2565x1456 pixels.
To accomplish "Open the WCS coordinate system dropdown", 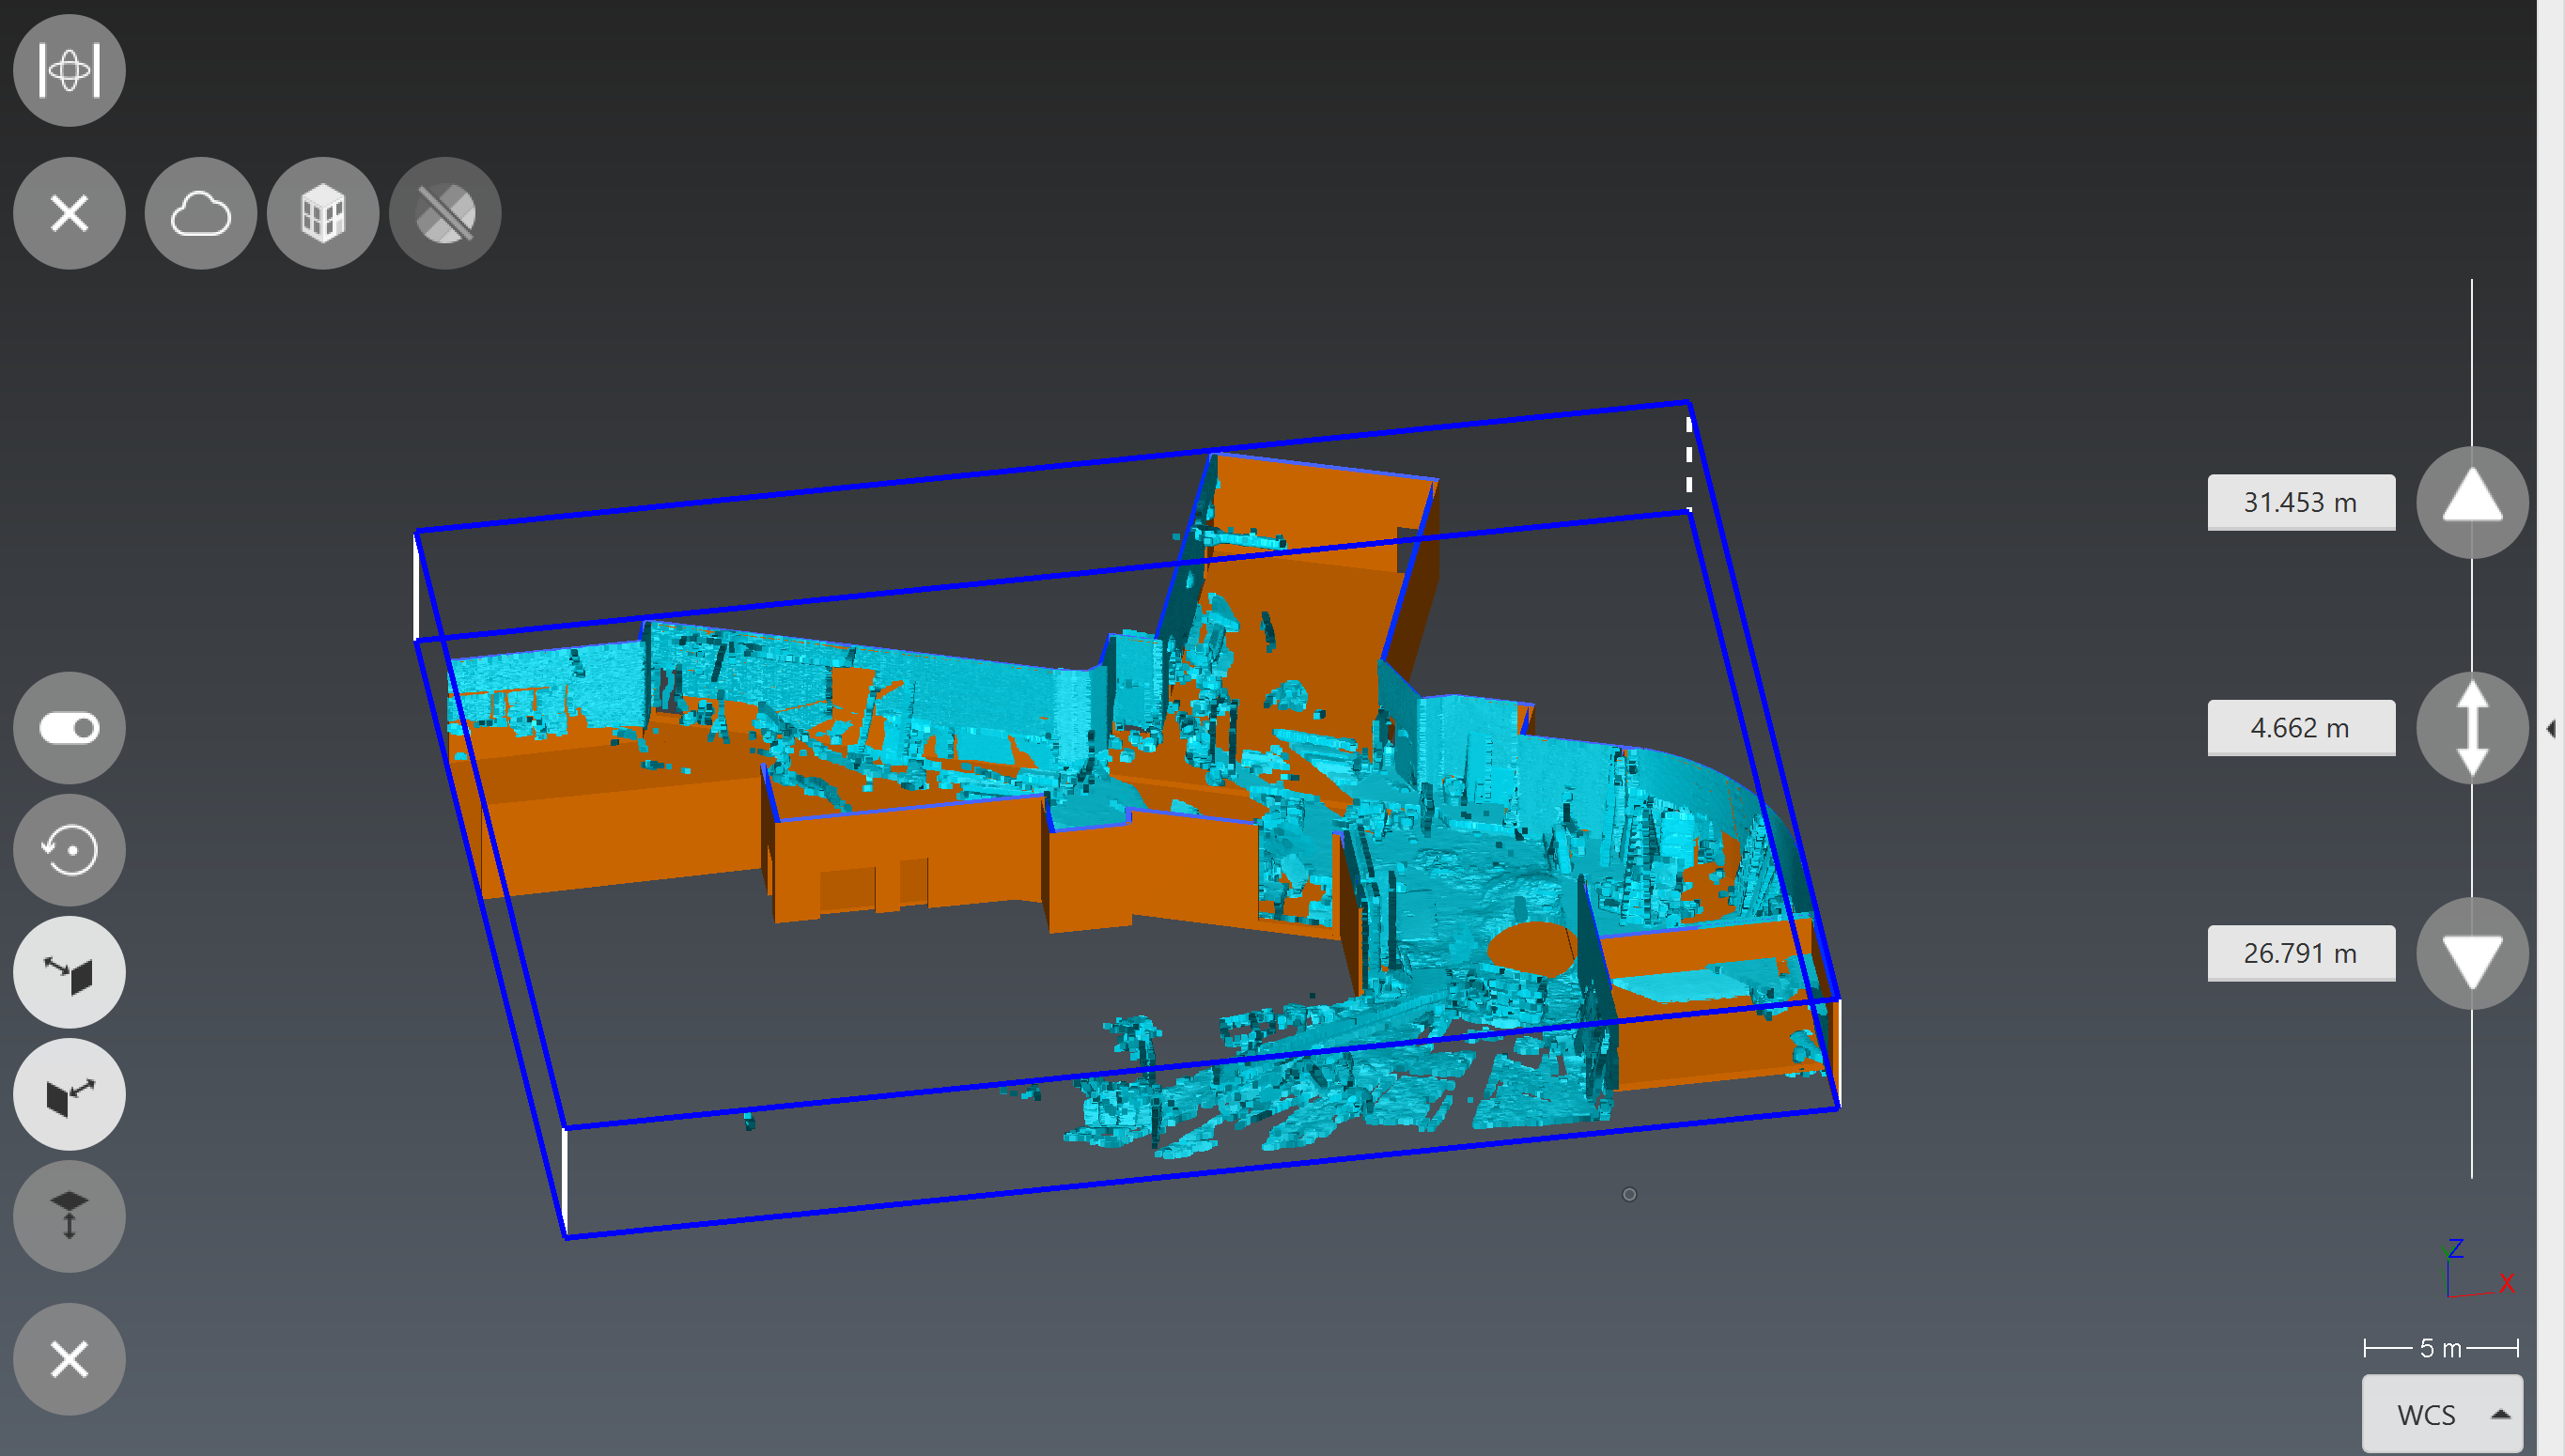I will click(2441, 1414).
